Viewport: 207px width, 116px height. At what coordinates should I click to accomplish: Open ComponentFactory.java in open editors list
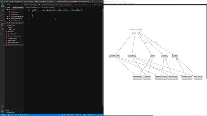[17, 16]
